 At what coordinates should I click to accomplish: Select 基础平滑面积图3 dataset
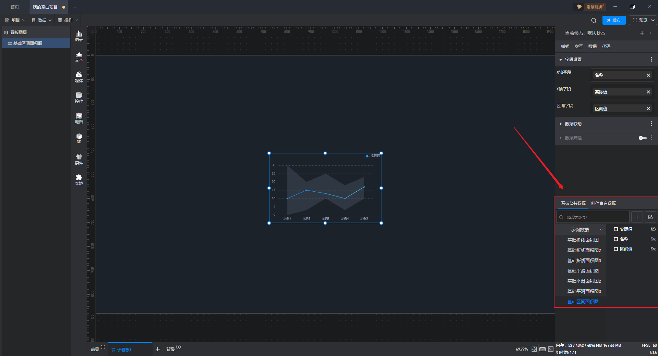point(584,292)
